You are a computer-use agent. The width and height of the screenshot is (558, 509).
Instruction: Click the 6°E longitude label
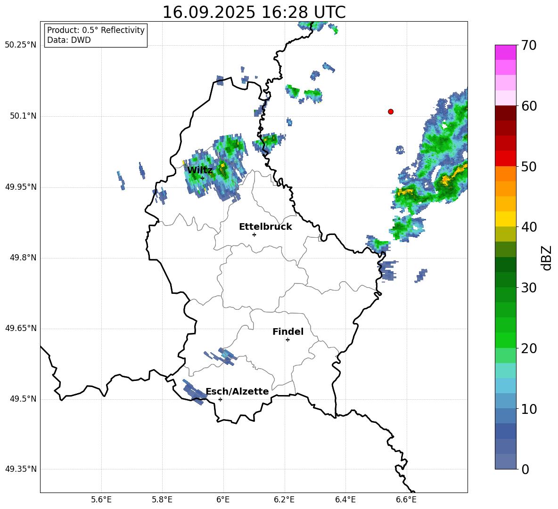coord(223,500)
